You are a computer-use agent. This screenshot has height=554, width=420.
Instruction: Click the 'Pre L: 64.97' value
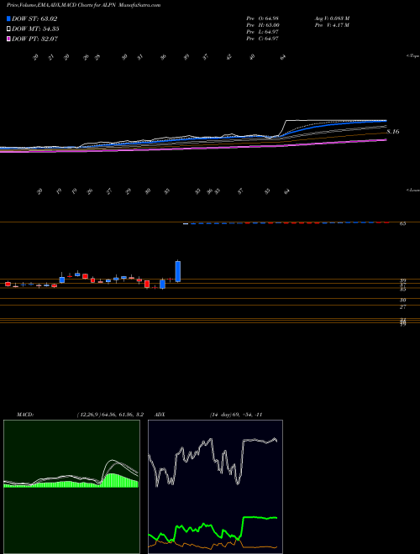(x=264, y=32)
